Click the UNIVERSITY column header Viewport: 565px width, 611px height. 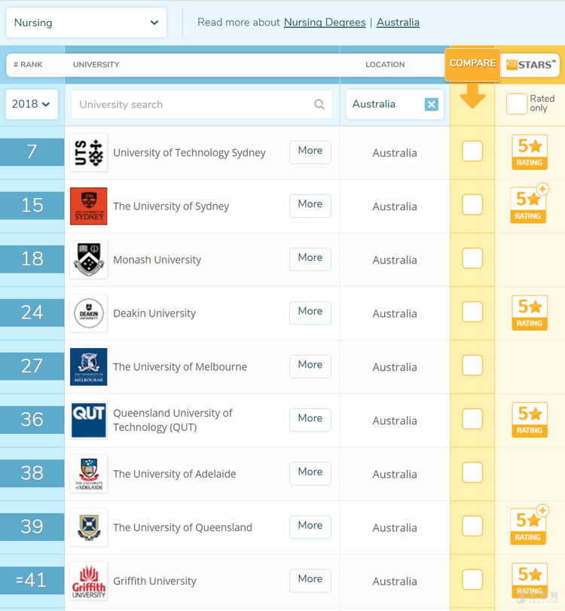(x=96, y=65)
